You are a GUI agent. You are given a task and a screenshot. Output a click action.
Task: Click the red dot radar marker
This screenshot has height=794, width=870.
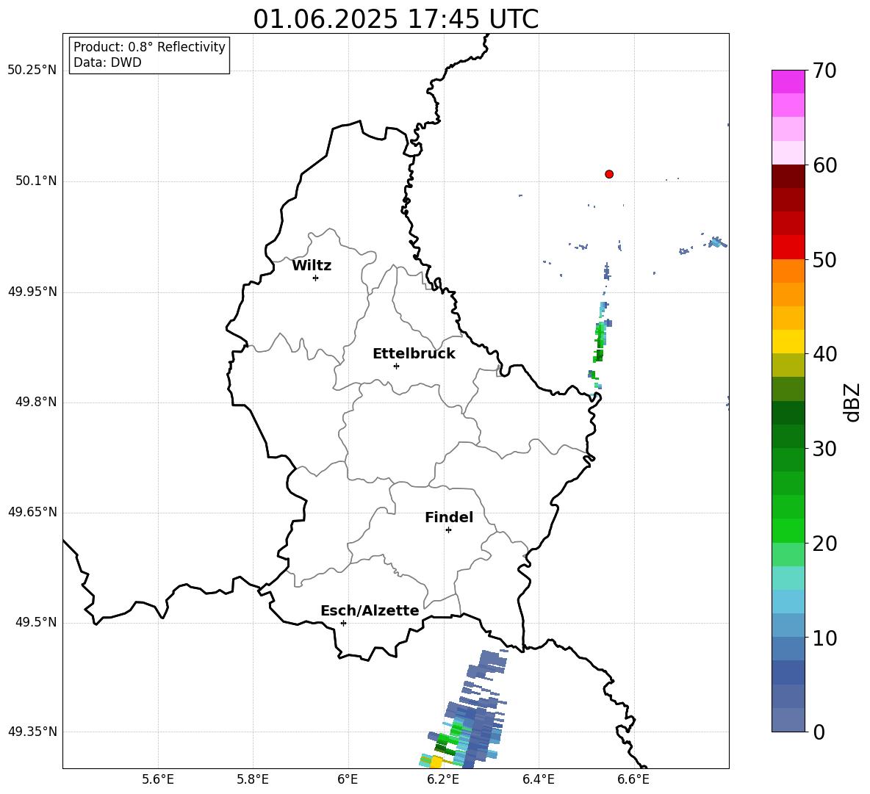609,174
